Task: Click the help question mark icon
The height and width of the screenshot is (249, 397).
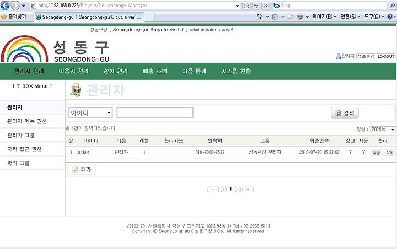Action: click(x=390, y=17)
